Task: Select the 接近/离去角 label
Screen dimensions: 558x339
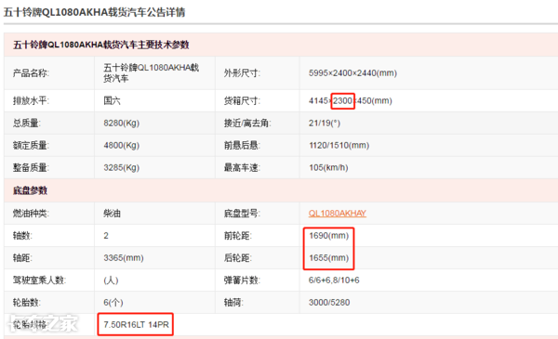Action: (x=247, y=124)
